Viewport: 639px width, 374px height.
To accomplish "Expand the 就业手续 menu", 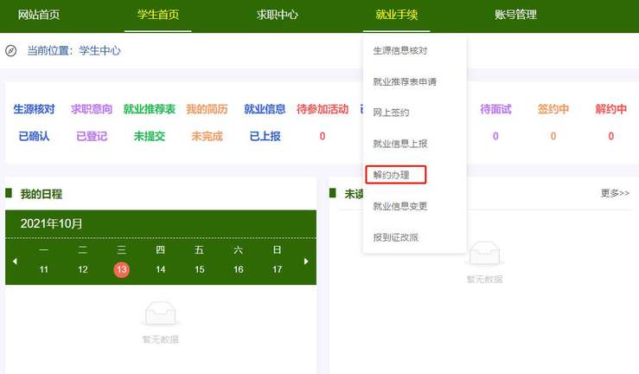I will pyautogui.click(x=397, y=15).
